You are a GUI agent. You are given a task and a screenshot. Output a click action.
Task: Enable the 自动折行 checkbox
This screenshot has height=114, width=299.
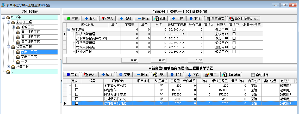253,75
